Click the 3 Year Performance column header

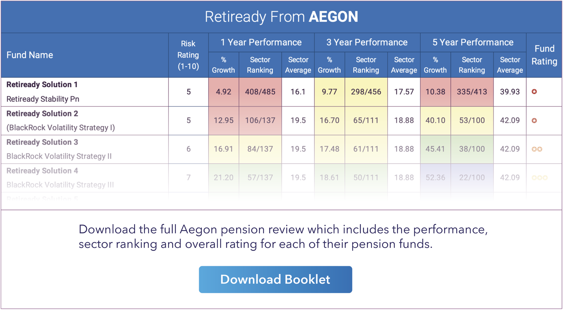tap(367, 42)
